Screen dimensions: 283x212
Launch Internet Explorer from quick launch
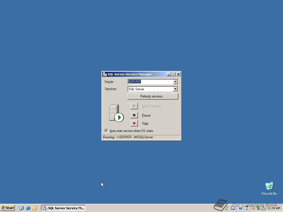[x=28, y=208]
